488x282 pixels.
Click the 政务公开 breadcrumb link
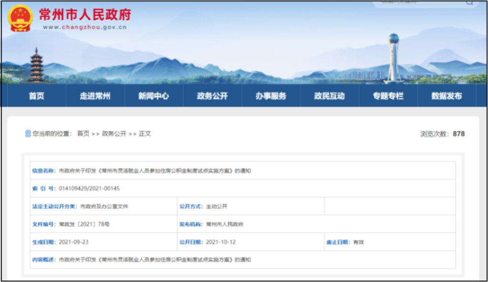[x=114, y=133]
